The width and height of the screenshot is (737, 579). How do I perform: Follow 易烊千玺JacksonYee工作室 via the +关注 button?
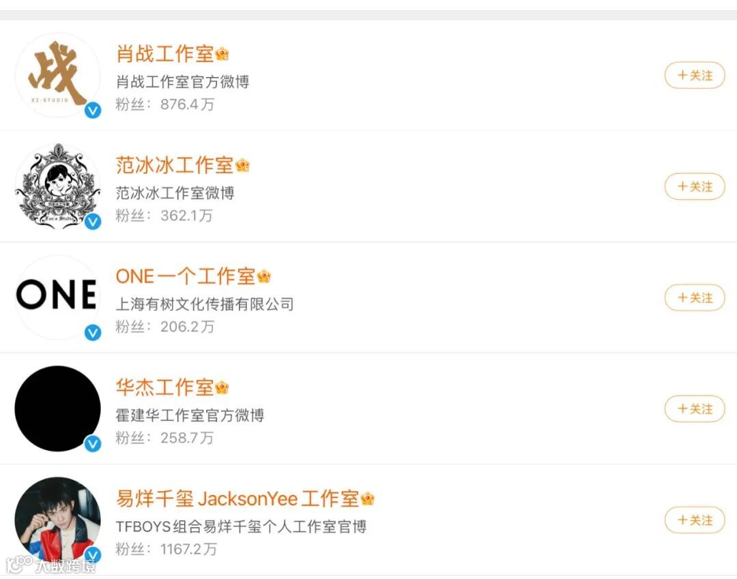coord(695,520)
